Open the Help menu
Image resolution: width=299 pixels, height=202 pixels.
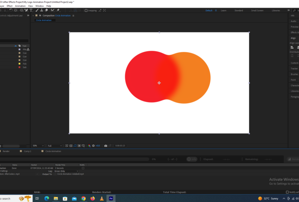[49, 6]
